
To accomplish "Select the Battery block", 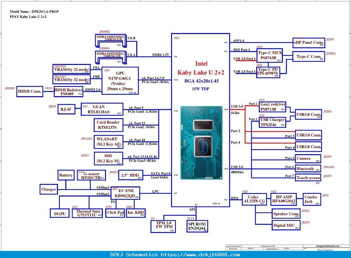I will (66, 175).
